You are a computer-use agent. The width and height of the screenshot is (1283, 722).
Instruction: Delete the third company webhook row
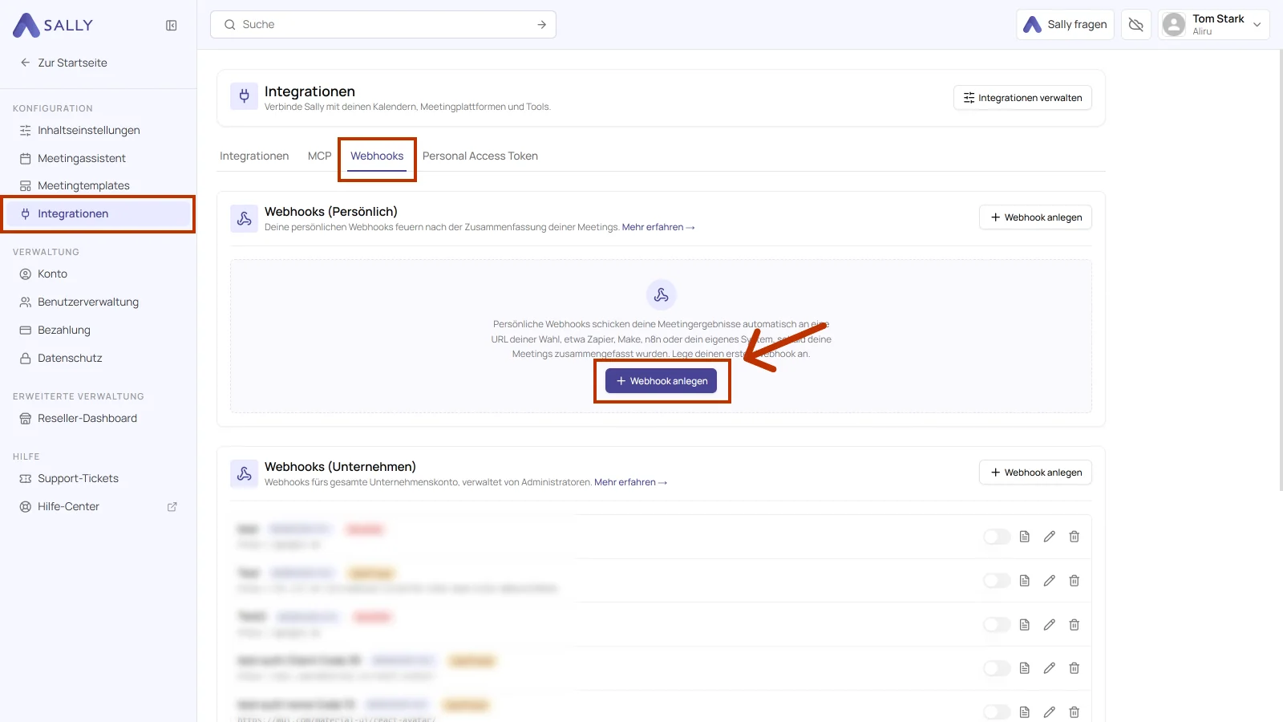[1075, 625]
